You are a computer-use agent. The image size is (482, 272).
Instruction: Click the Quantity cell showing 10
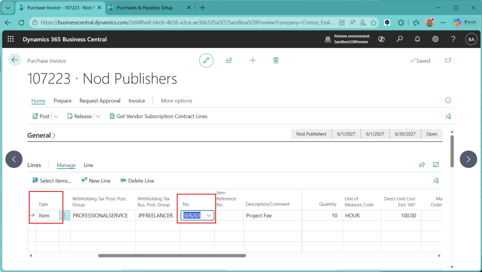pos(320,216)
